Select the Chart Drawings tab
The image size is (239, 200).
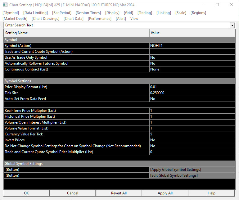click(x=45, y=19)
